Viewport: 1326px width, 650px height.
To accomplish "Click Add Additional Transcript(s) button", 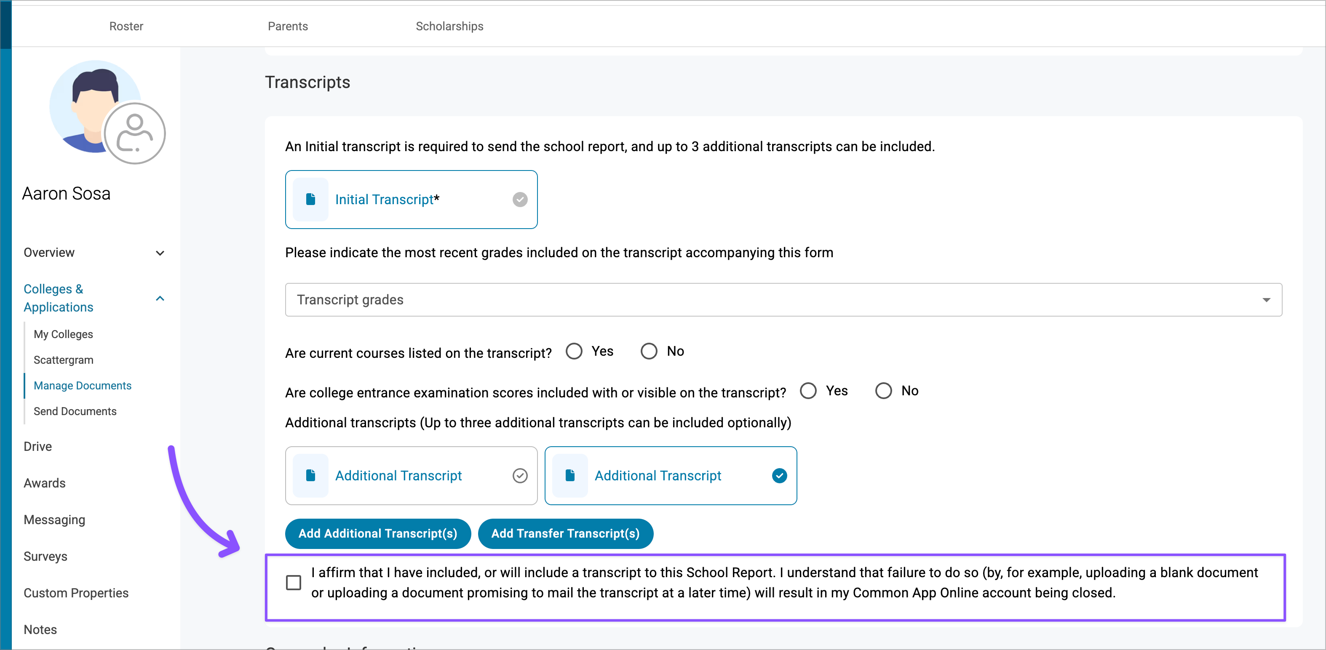I will point(378,533).
